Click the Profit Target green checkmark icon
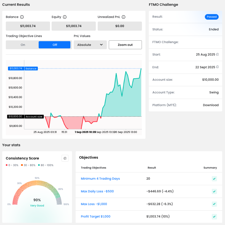 click(x=214, y=217)
